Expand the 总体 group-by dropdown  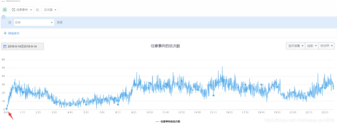34,22
